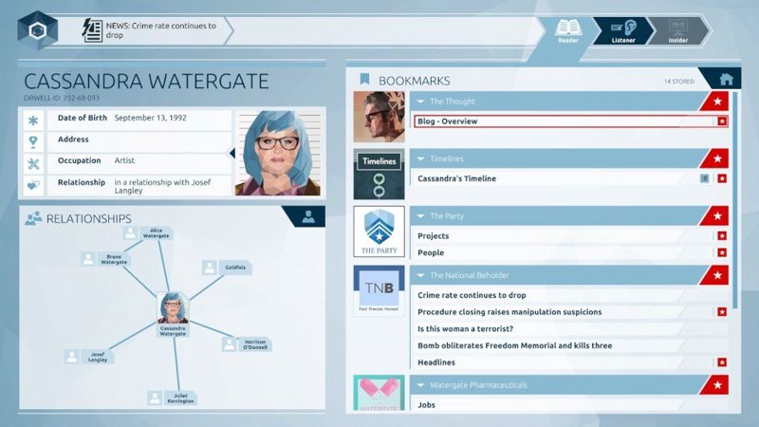
Task: Collapse the Watergate Pharmaceuticals bookmark group
Action: click(420, 385)
